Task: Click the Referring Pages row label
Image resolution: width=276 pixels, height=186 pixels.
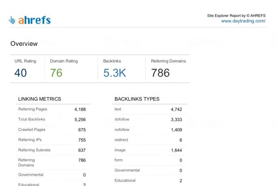Action: click(33, 109)
